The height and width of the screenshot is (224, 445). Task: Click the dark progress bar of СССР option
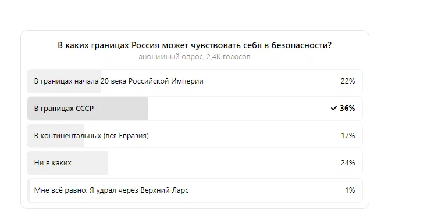(x=87, y=109)
